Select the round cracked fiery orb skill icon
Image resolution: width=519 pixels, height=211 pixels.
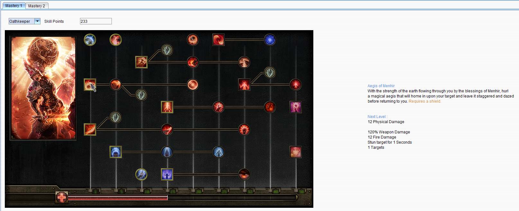coord(193,40)
